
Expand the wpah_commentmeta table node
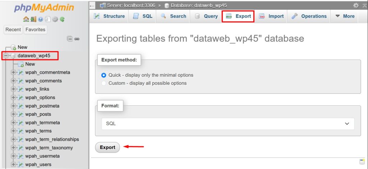tap(13, 72)
